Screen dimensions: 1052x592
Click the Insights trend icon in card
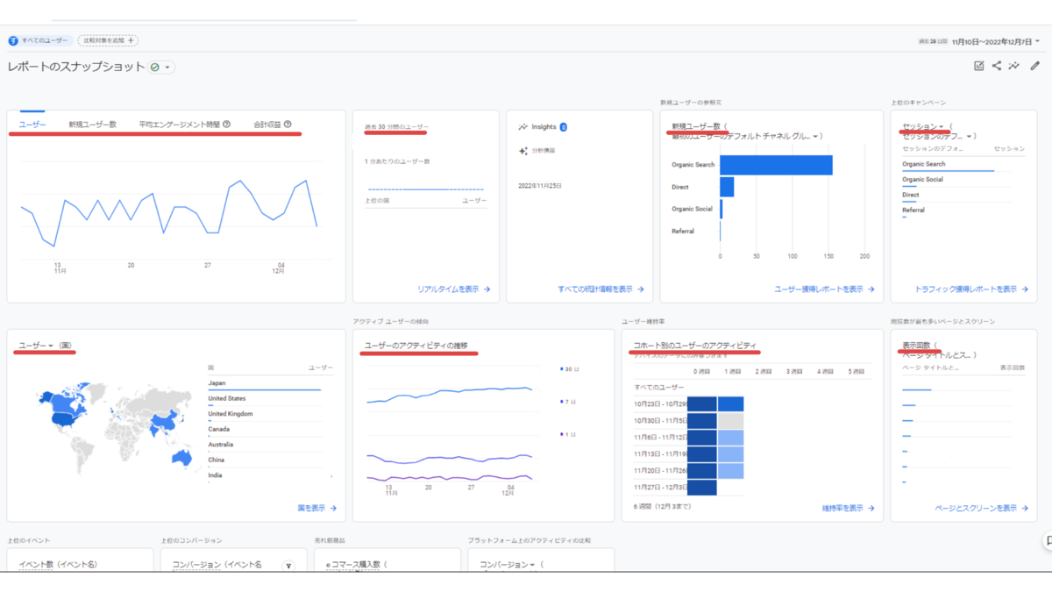(x=523, y=127)
